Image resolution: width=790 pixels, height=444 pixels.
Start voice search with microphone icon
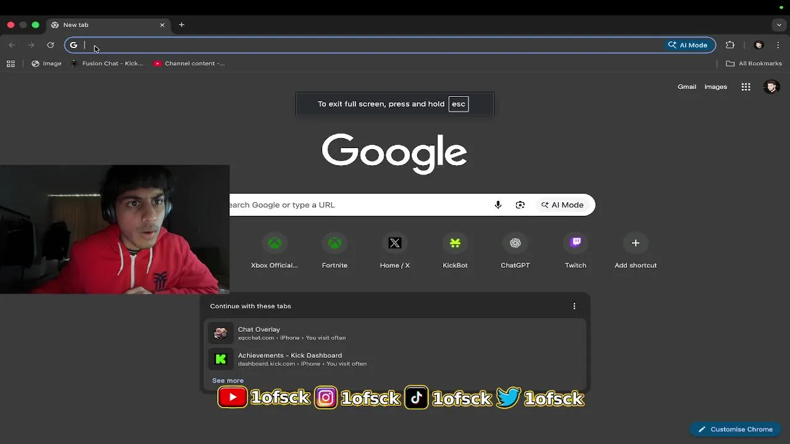(498, 205)
